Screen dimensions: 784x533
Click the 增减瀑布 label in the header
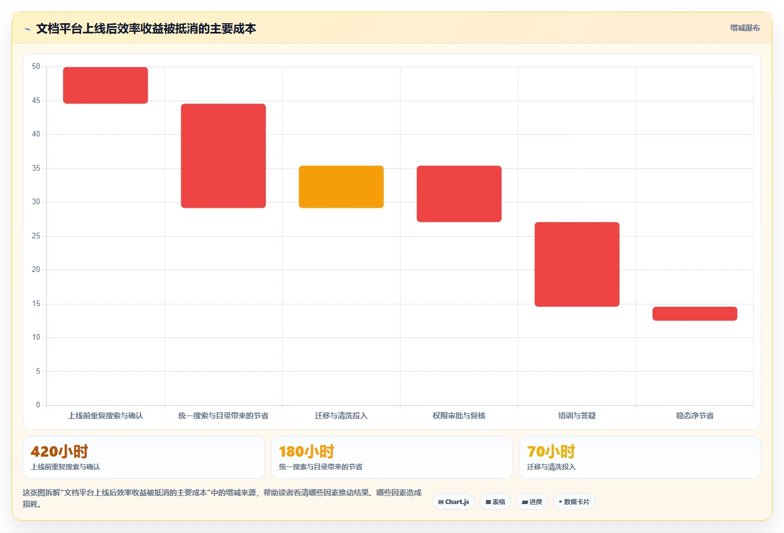745,28
